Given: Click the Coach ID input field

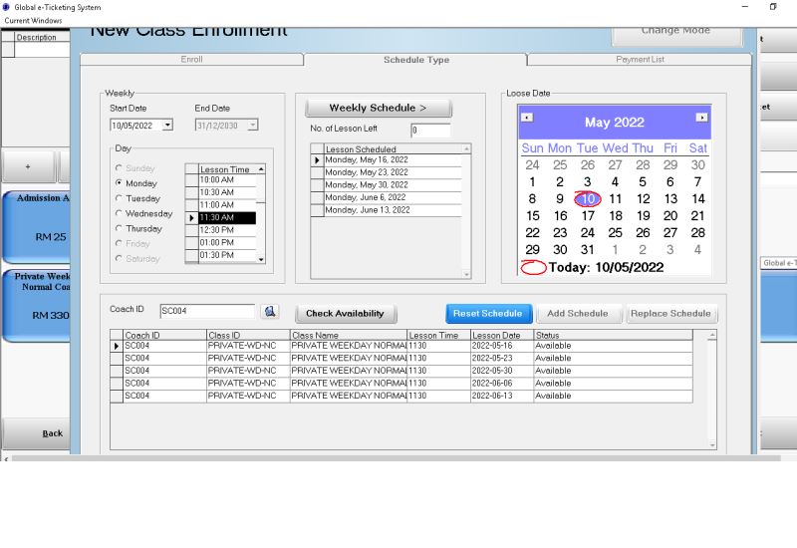Looking at the screenshot, I should 206,311.
